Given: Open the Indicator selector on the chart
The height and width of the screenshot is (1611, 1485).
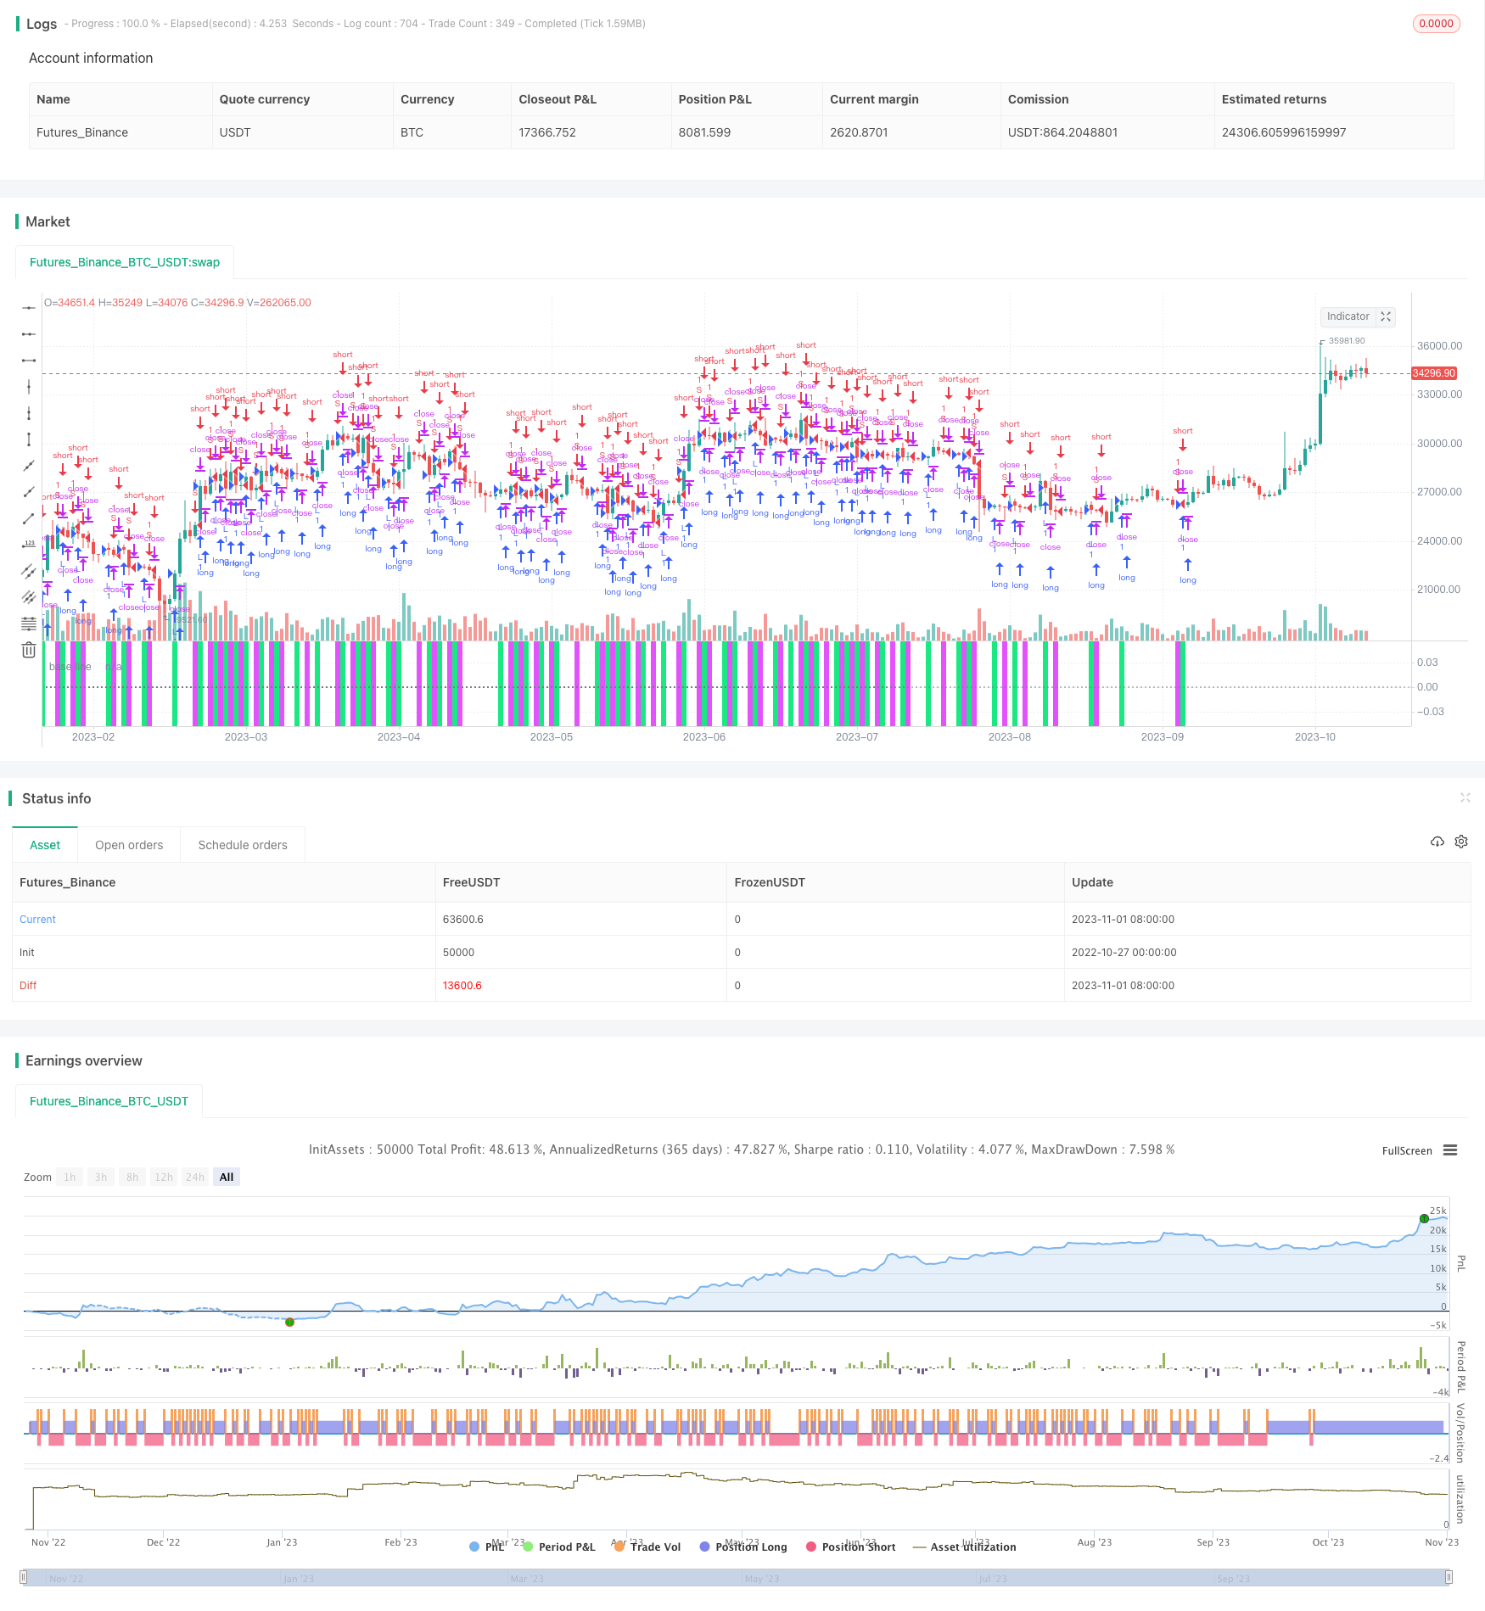Looking at the screenshot, I should coord(1348,316).
